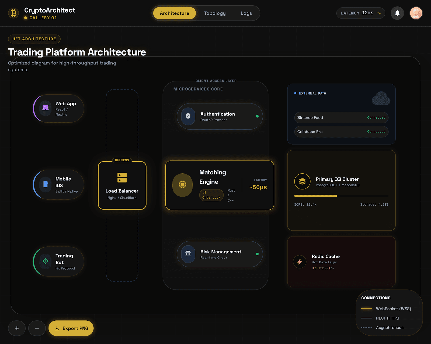Click the Load Balancer server icon
Screen dimensions: 431x344
pos(122,177)
